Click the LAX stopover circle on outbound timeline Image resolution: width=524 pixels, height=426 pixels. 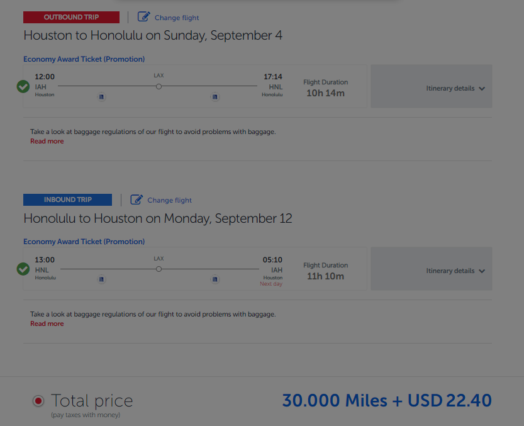[x=159, y=87]
